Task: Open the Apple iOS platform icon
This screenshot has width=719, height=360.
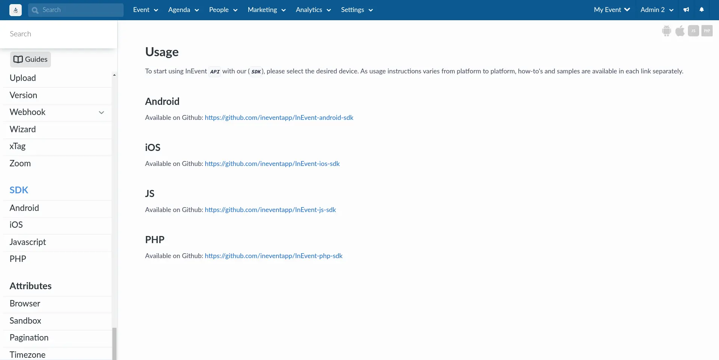Action: [x=680, y=31]
